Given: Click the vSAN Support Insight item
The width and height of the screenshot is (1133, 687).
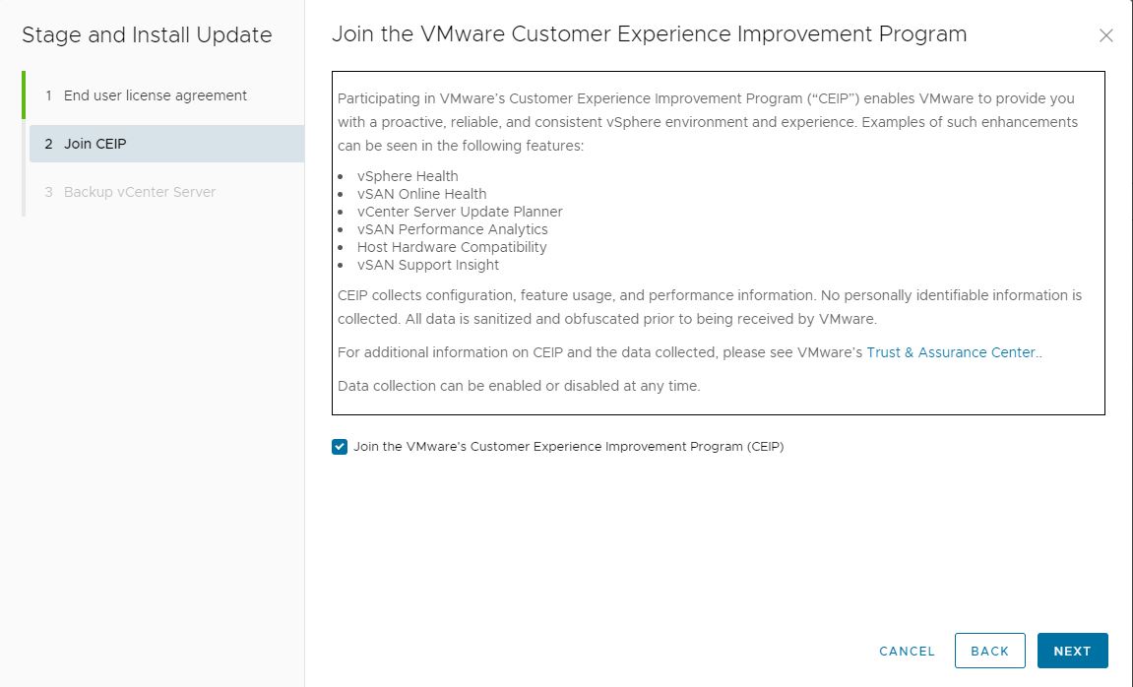Looking at the screenshot, I should pos(428,265).
